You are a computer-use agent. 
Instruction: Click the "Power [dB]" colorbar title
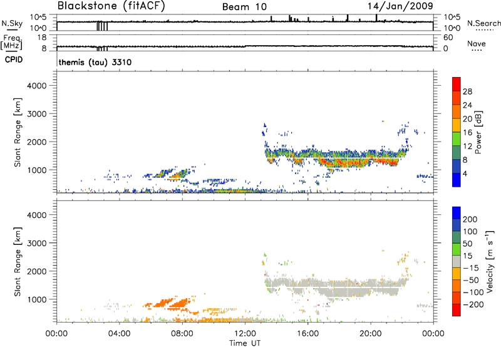478,132
